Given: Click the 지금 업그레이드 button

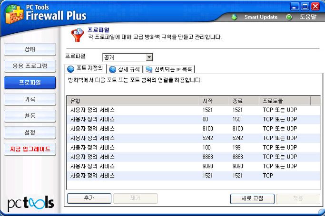Looking at the screenshot, I should coord(30,149).
